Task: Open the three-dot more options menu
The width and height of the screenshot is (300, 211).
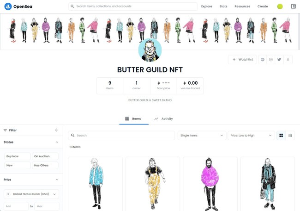Action: (x=288, y=60)
